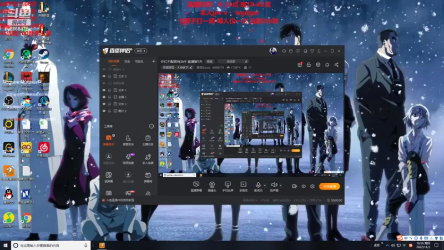Hide the 文本 2 layer with its eye
Image resolution: width=444 pixels, height=250 pixels.
104,76
